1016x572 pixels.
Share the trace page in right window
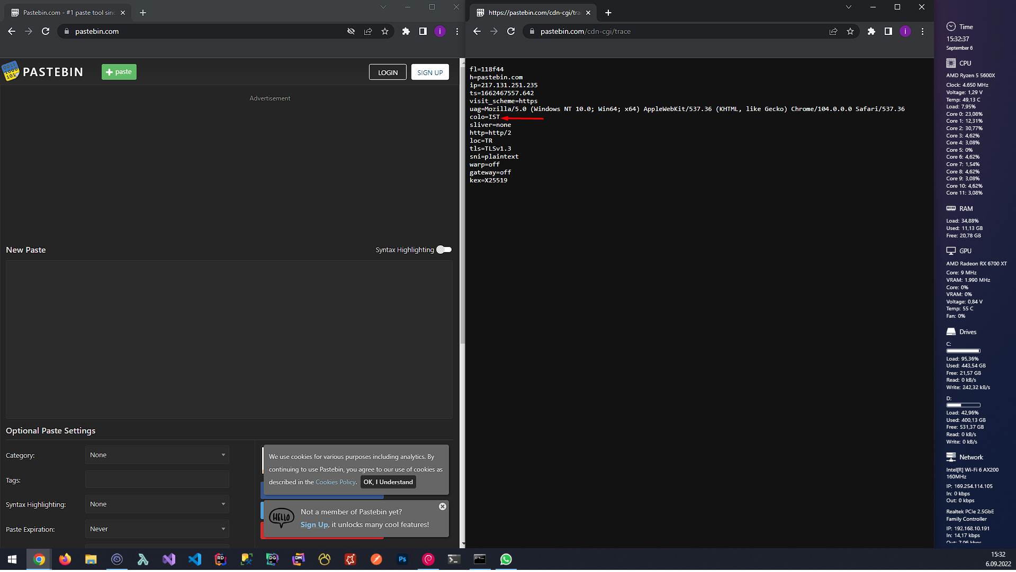(x=833, y=31)
